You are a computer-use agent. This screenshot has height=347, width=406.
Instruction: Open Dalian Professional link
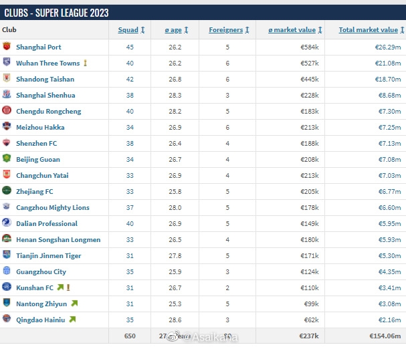[47, 223]
